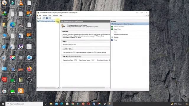Viewport: 189px width, 106px height.
Task: Click Prepare the TPM action
Action: coord(119,26)
